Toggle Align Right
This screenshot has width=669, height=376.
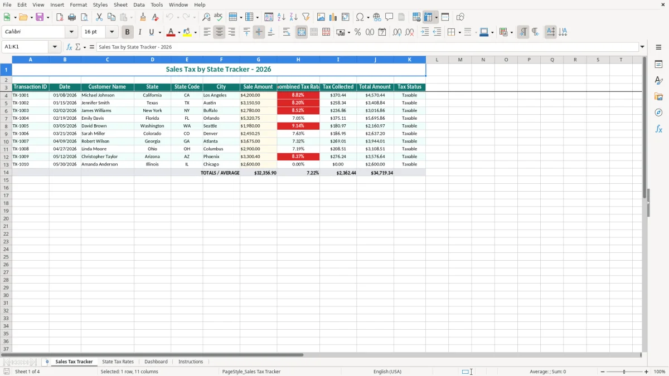tap(231, 32)
